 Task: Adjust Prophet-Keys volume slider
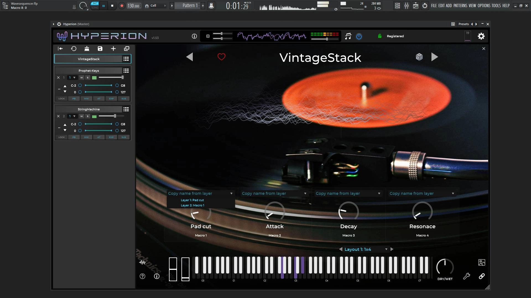point(111,78)
